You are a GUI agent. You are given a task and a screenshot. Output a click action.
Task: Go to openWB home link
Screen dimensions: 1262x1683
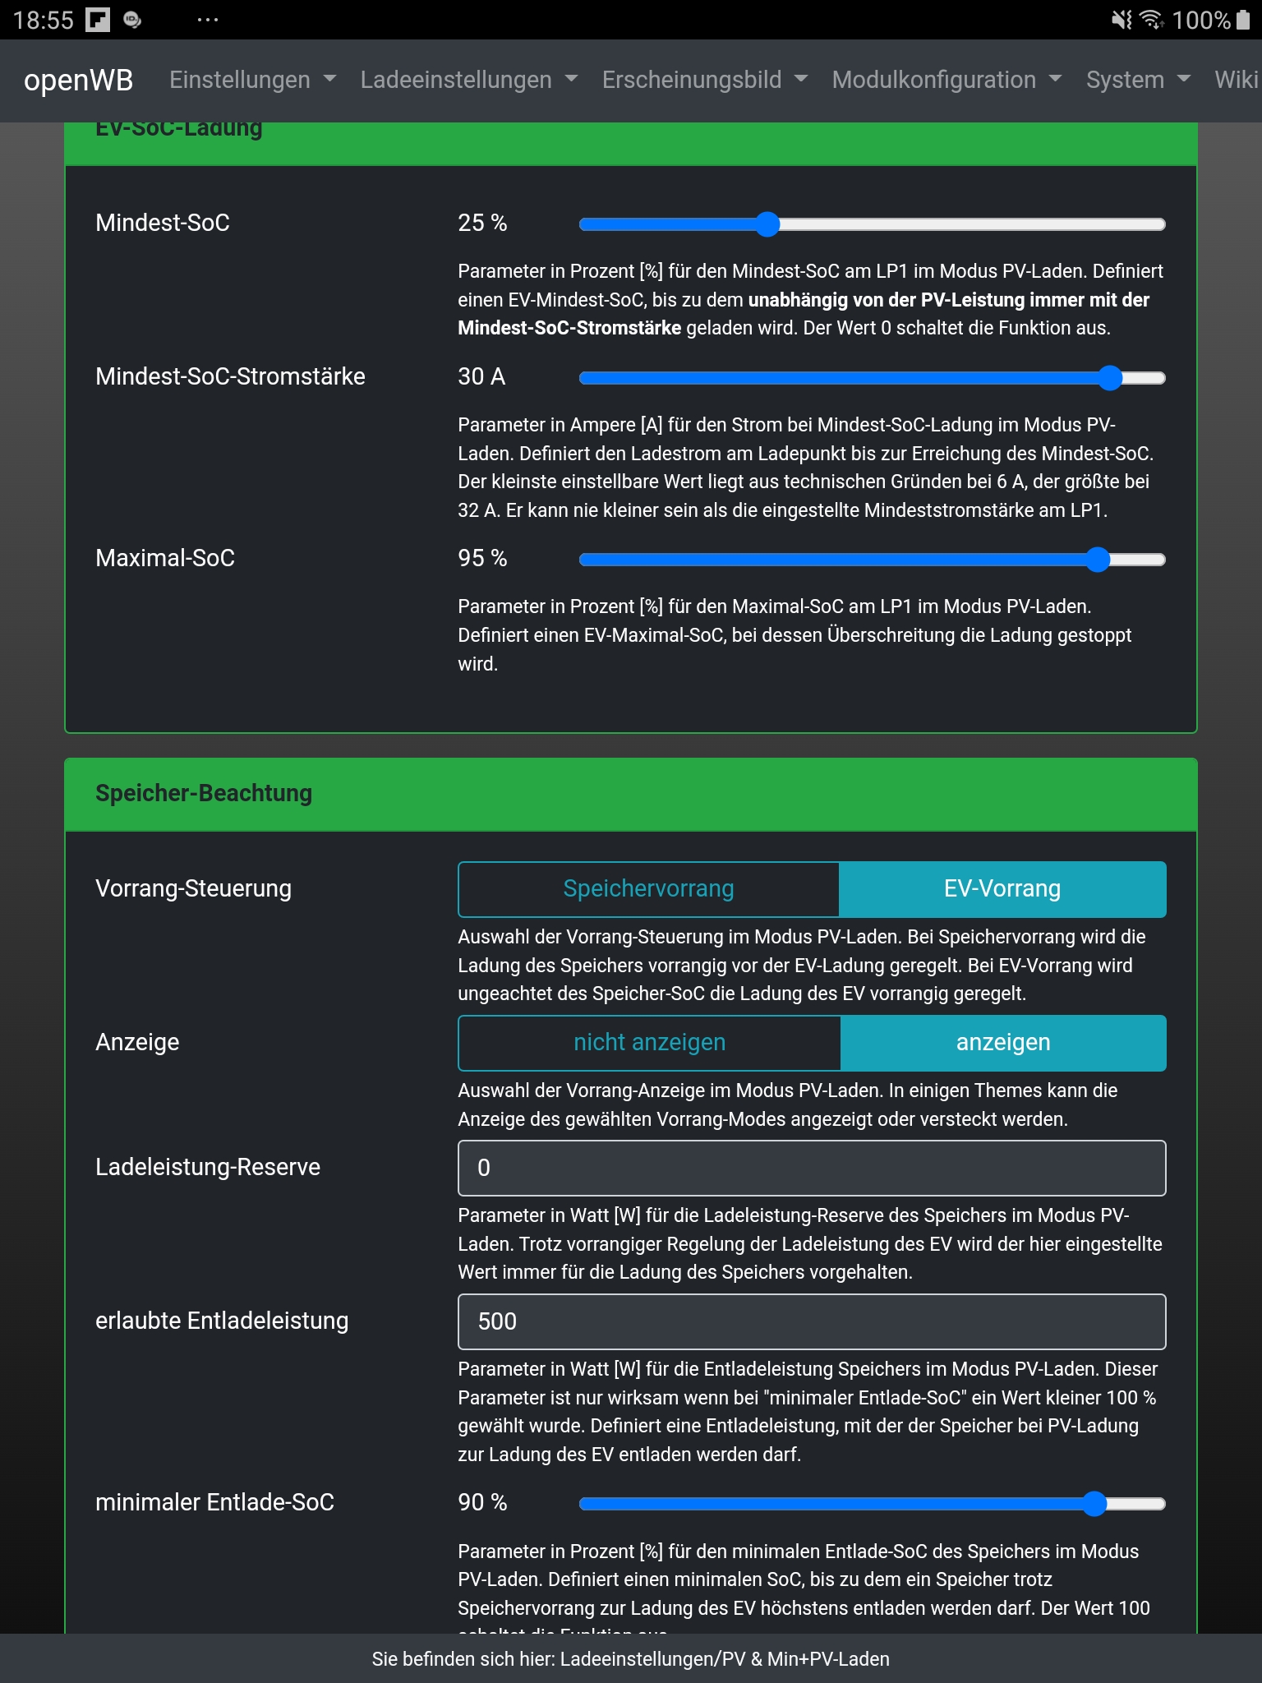pos(78,80)
